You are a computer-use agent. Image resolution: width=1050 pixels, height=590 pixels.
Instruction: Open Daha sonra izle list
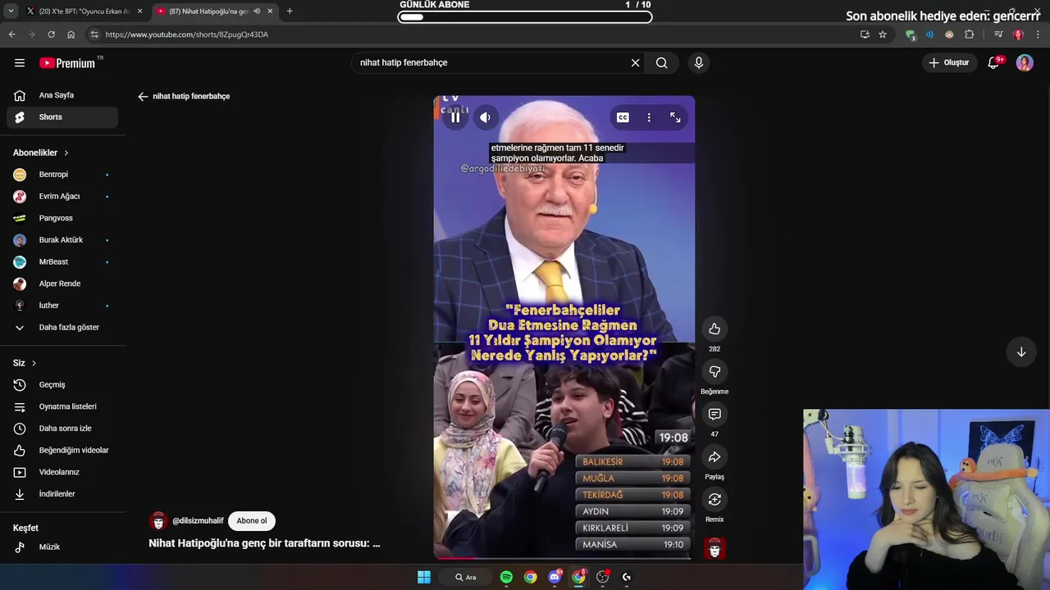62,429
